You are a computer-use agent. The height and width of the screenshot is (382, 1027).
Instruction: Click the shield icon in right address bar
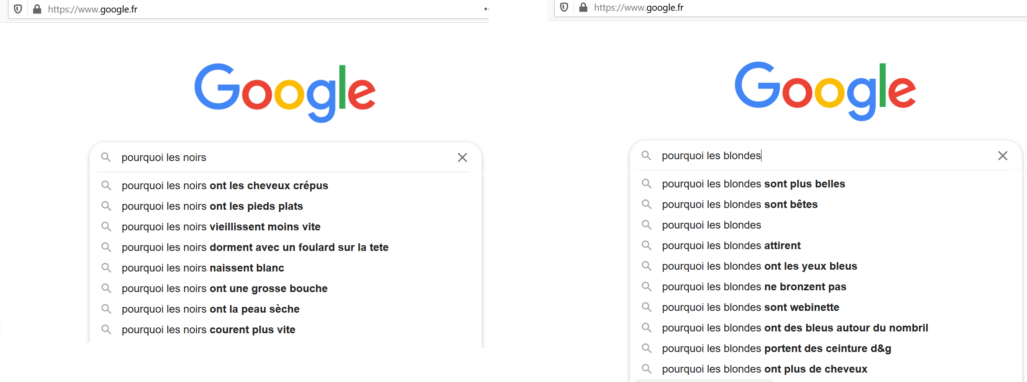[x=564, y=7]
